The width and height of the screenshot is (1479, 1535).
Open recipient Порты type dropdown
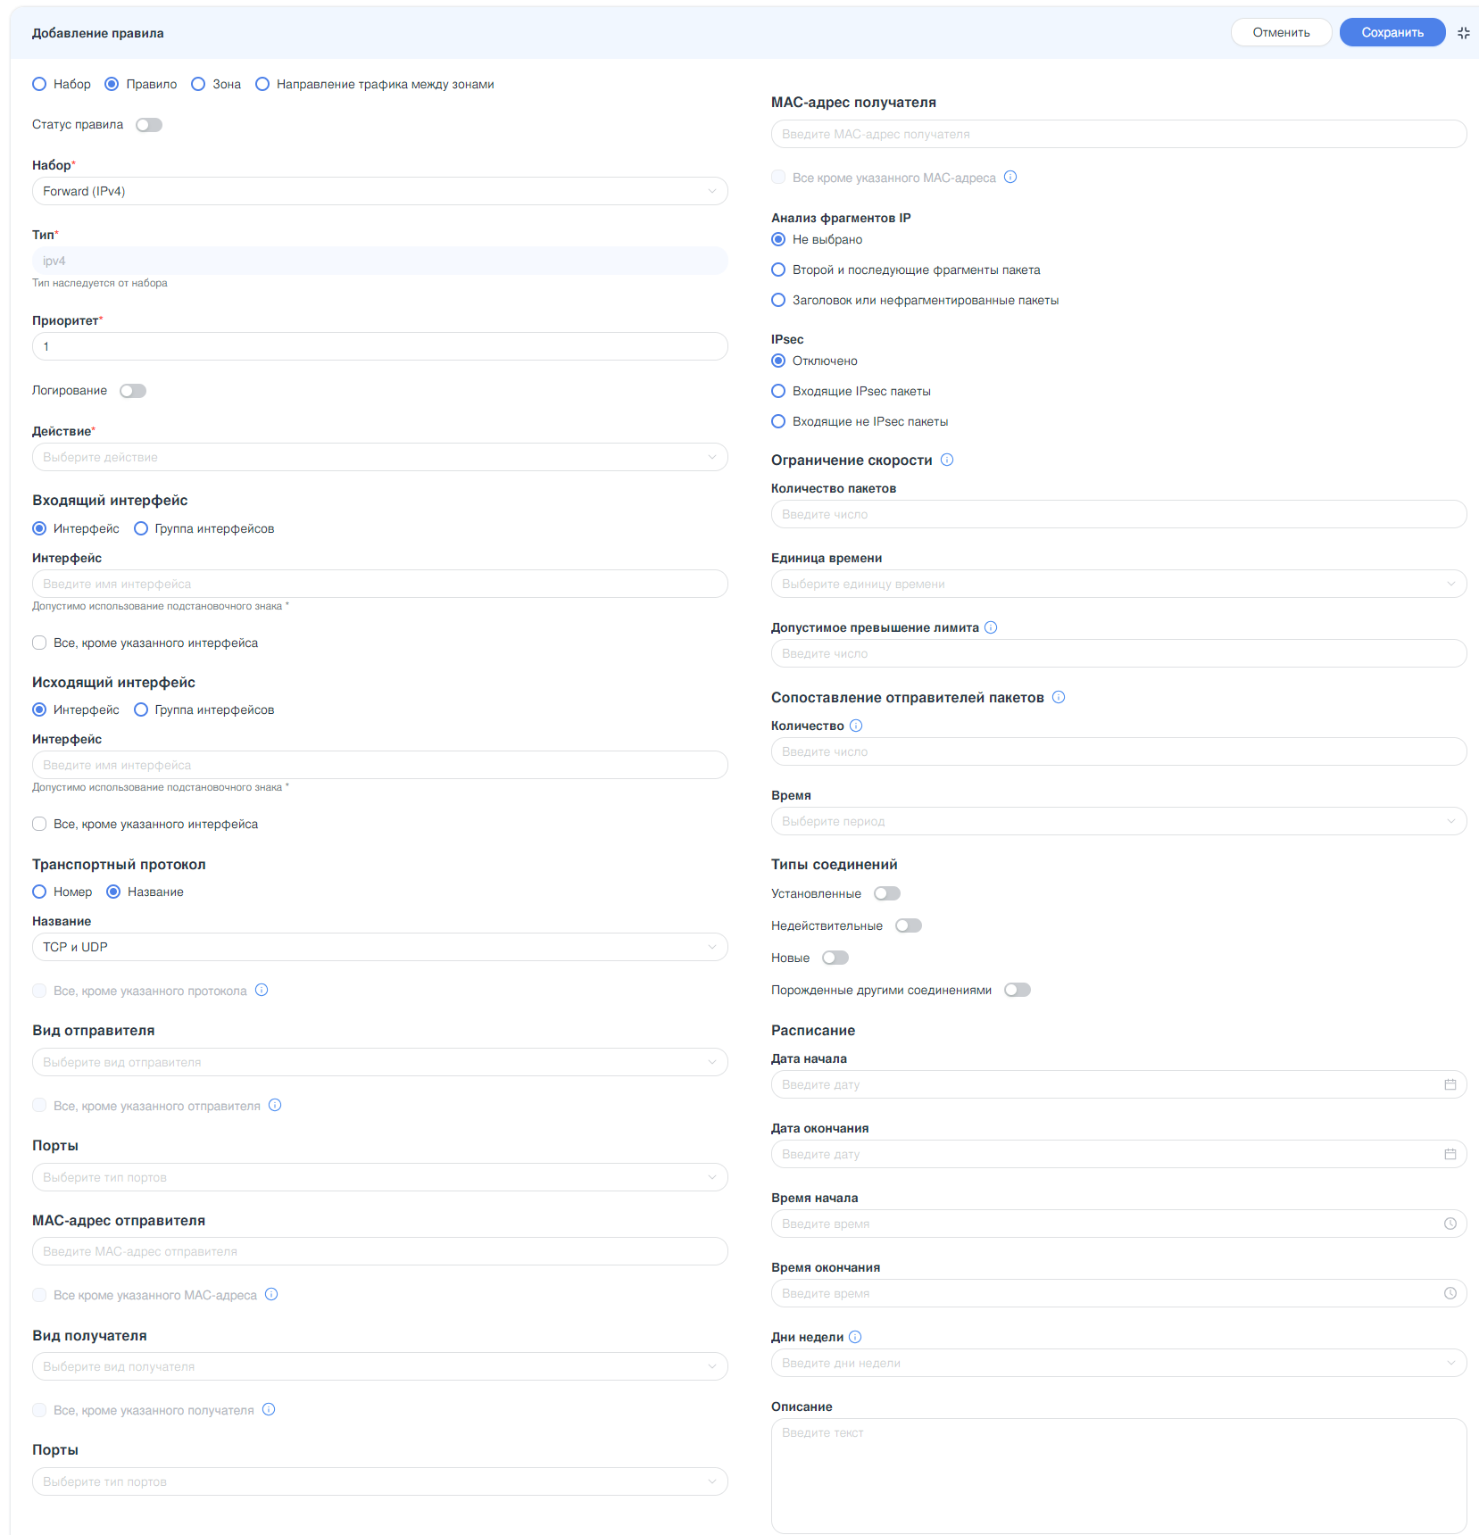click(380, 1481)
